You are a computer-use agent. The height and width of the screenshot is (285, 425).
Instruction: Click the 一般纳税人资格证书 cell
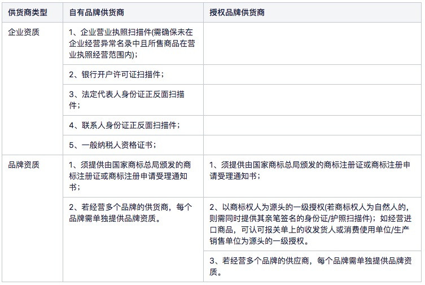coord(133,145)
